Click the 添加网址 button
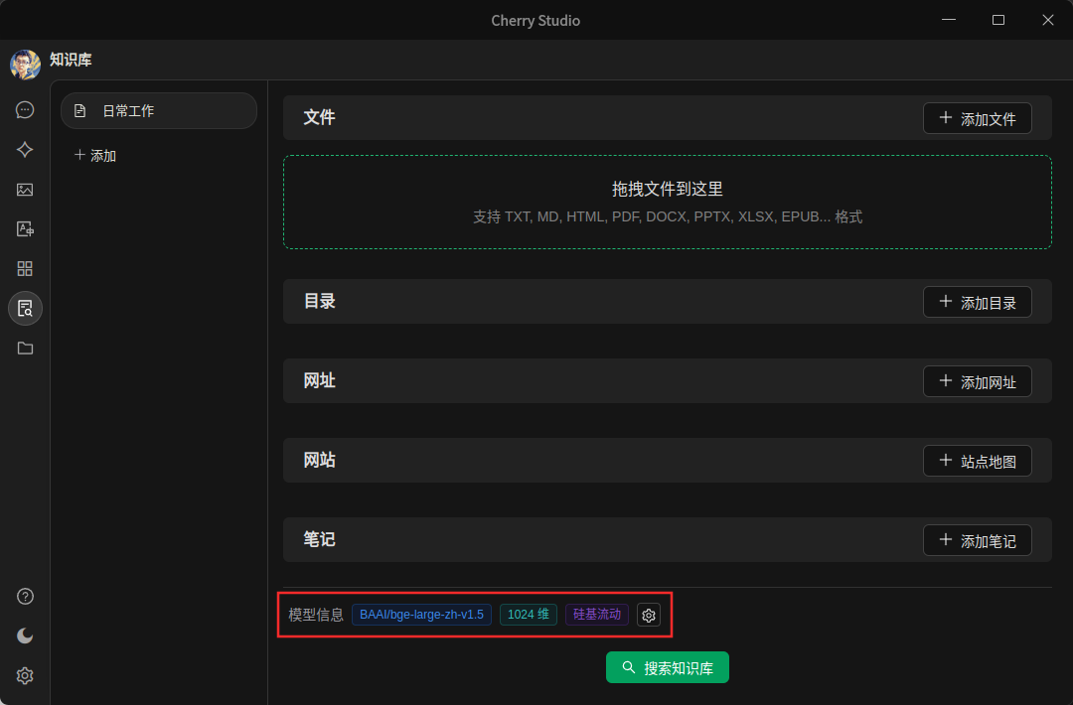The image size is (1073, 705). [x=978, y=381]
